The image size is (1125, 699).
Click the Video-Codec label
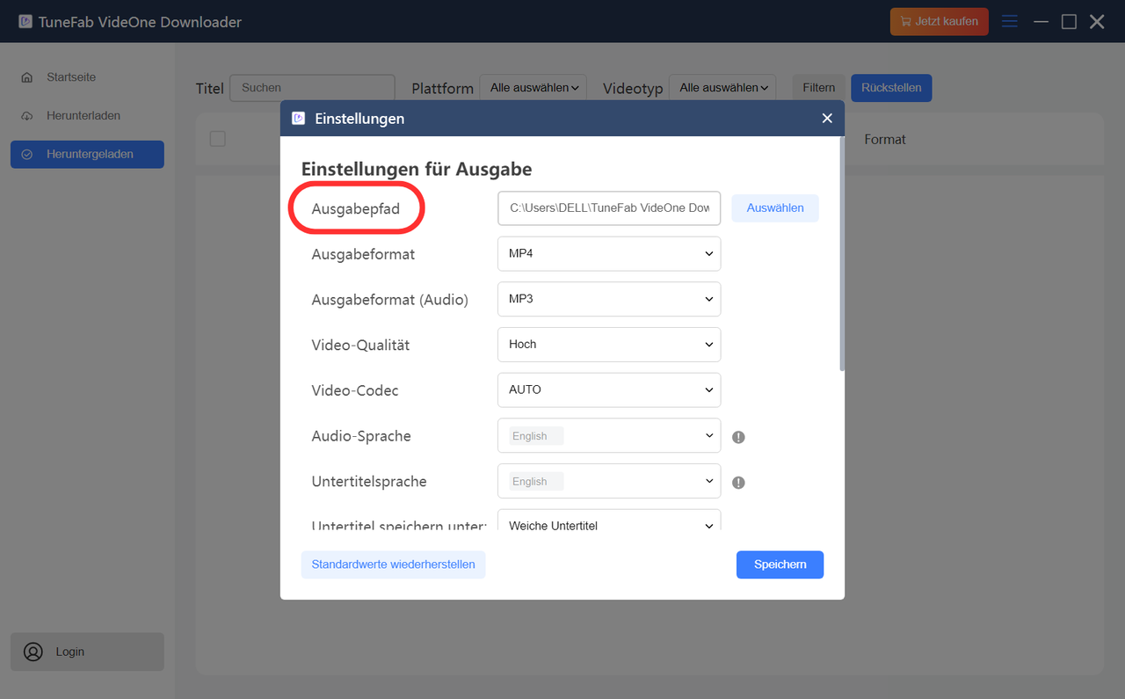click(x=355, y=390)
